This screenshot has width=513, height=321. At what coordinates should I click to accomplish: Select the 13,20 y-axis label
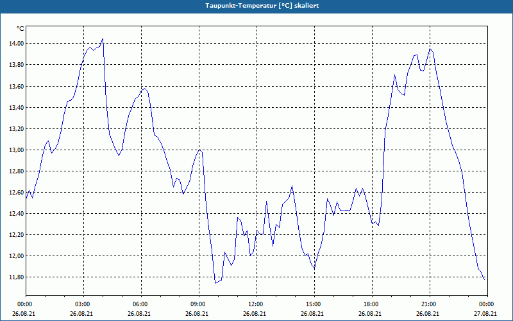tap(16, 129)
